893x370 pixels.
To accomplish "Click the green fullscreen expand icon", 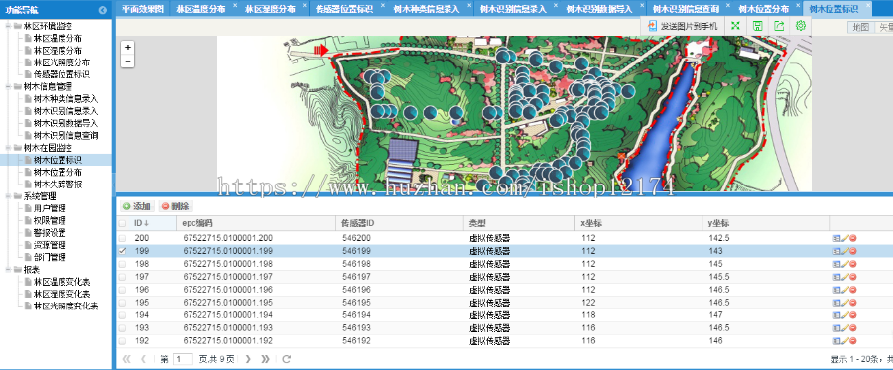I will click(x=735, y=26).
